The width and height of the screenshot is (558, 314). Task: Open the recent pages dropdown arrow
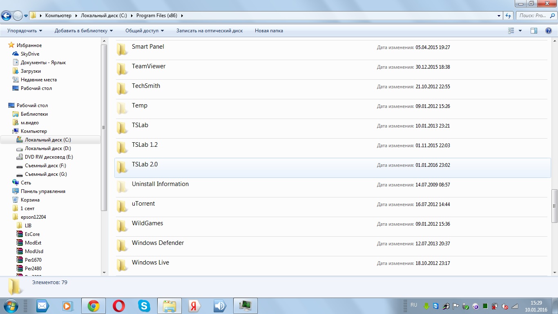pos(26,16)
